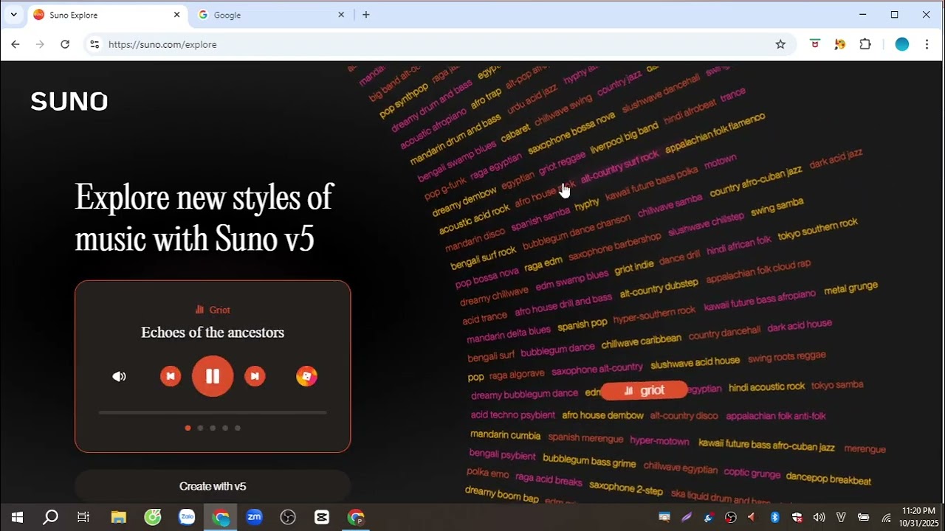
Task: Select the 'afro house dembow' style
Action: [602, 415]
